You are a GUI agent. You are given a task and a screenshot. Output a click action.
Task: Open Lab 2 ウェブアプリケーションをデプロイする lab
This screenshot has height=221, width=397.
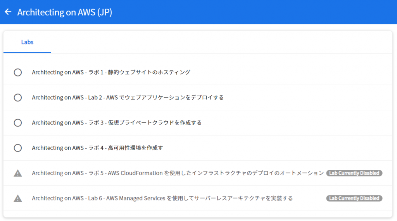(128, 97)
